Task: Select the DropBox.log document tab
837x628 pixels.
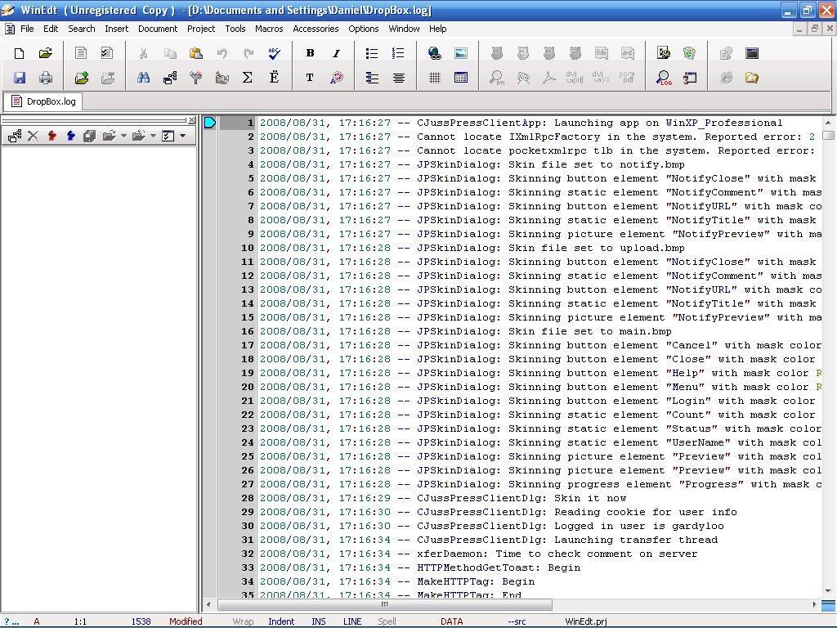Action: pos(44,101)
